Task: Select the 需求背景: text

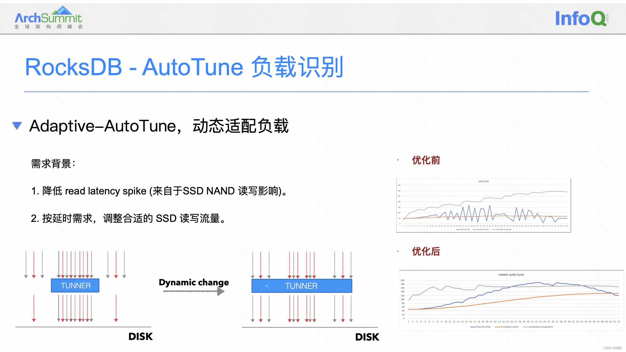Action: click(x=53, y=163)
